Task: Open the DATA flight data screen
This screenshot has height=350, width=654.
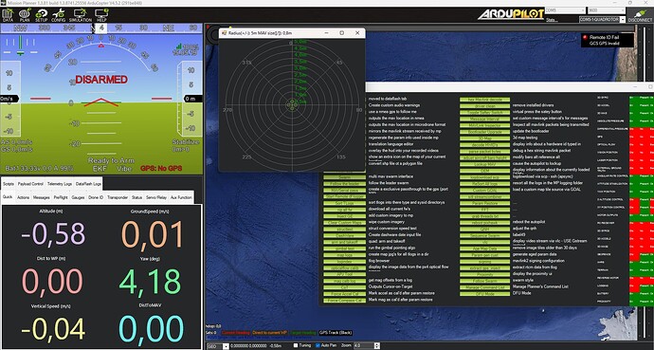Action: (x=8, y=15)
